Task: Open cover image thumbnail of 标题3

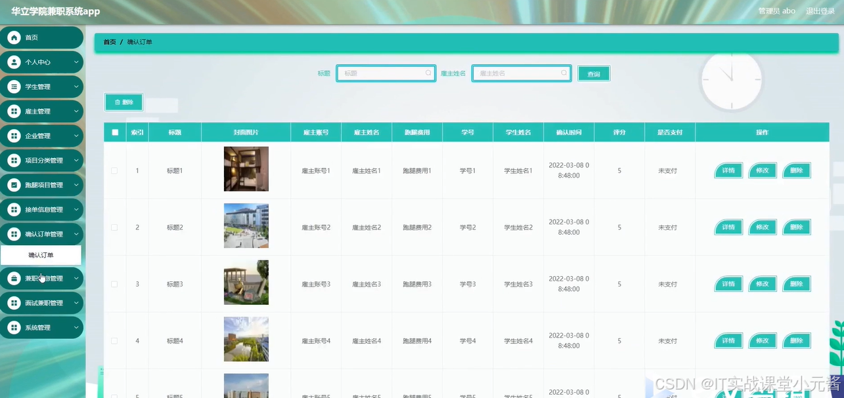Action: [x=246, y=283]
